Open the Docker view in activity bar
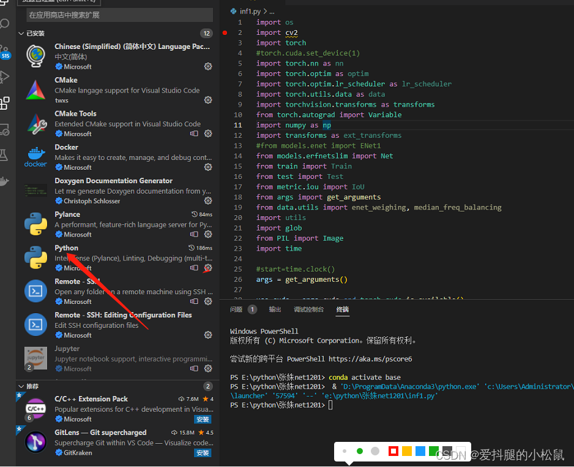 pyautogui.click(x=4, y=181)
